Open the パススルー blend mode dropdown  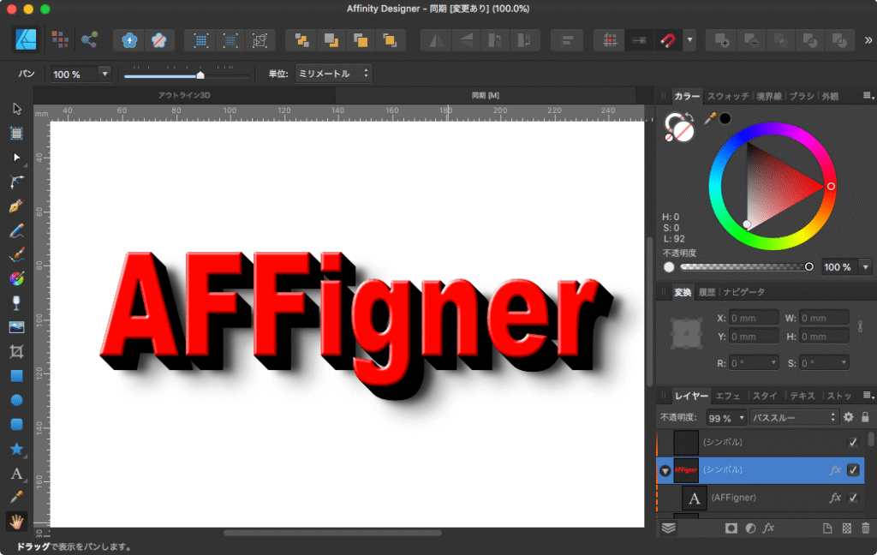pyautogui.click(x=793, y=417)
